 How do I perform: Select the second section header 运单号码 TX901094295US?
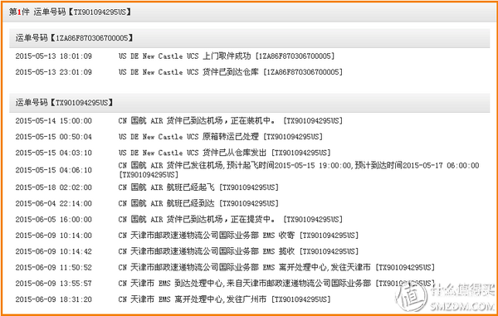tap(249, 103)
